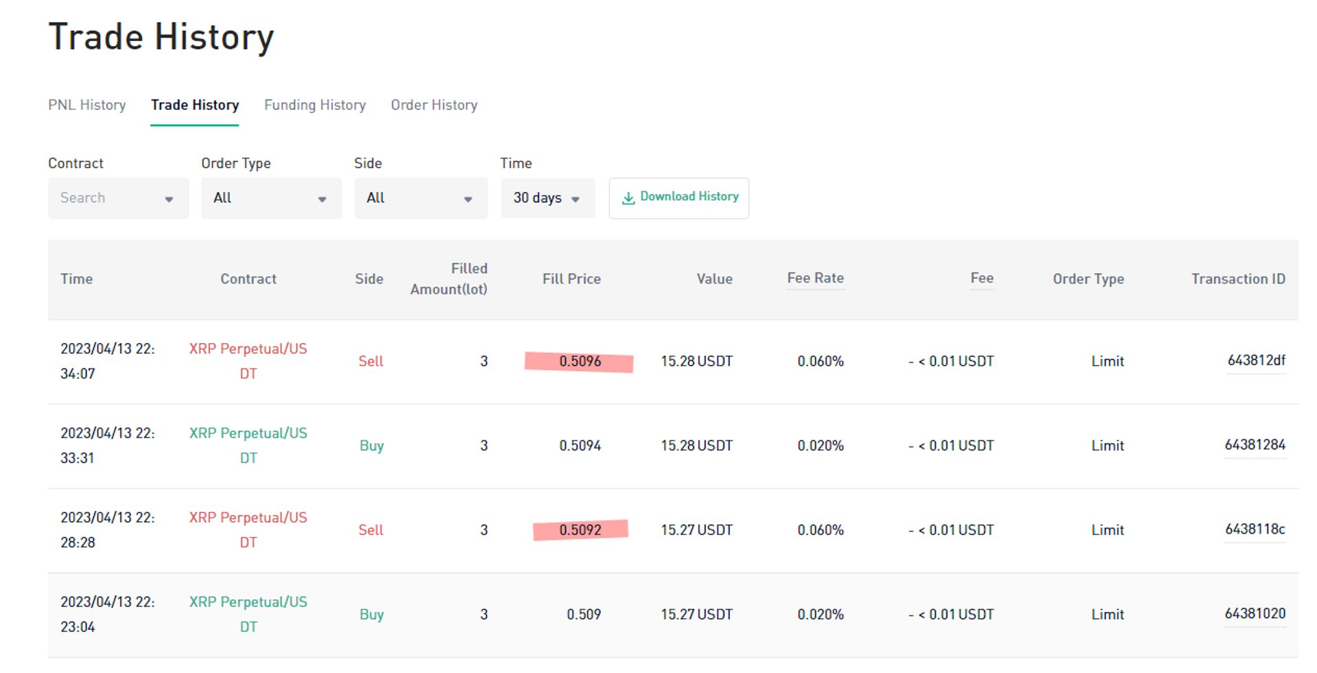Open the Funding History tab
The width and height of the screenshot is (1317, 673).
point(315,105)
